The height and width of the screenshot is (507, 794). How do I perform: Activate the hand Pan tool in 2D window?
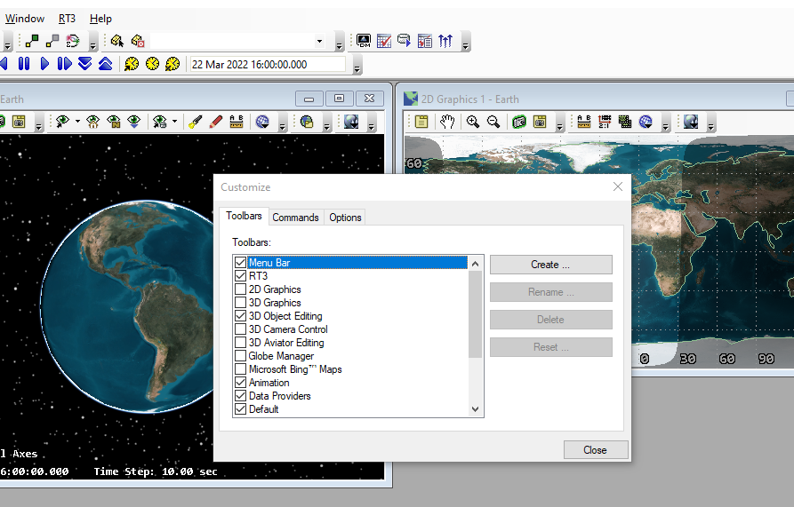[x=448, y=122]
